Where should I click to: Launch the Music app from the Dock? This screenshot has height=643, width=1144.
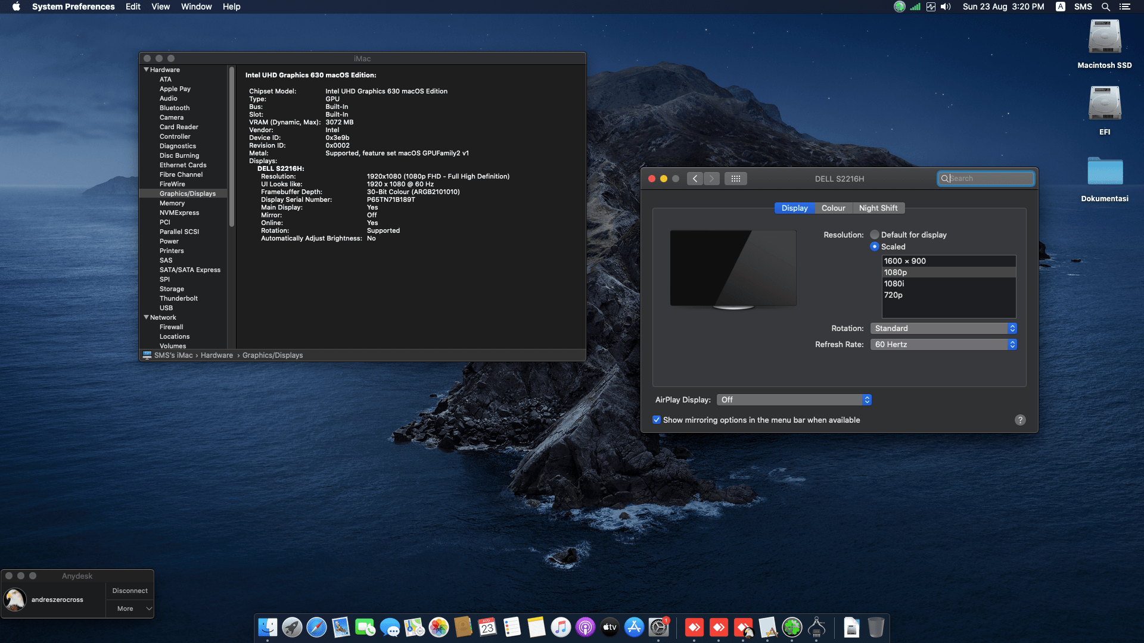[x=561, y=628]
